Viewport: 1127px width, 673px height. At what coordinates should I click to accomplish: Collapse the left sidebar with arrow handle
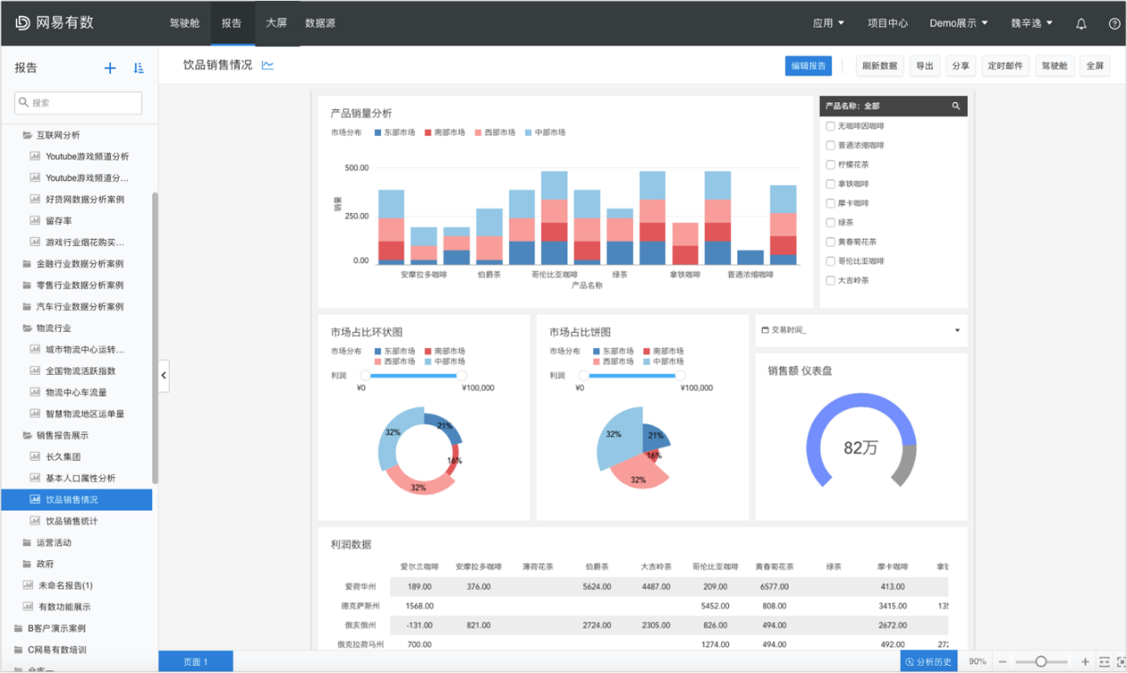pyautogui.click(x=164, y=376)
